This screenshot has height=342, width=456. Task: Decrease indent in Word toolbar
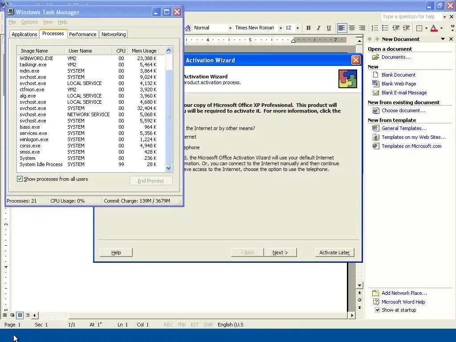point(396,28)
